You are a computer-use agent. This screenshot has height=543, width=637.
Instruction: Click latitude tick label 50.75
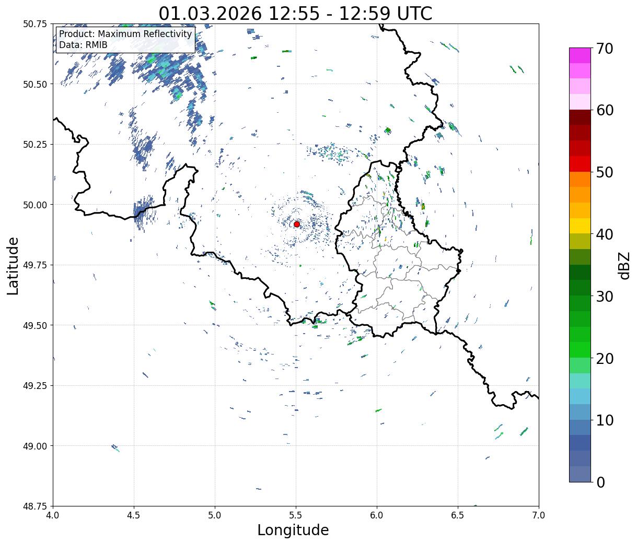pos(34,24)
